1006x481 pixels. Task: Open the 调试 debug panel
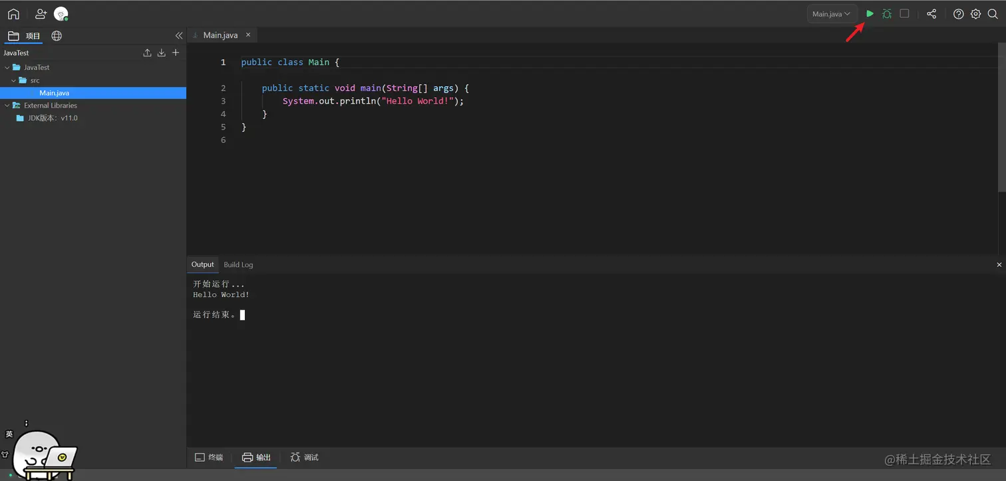(305, 457)
